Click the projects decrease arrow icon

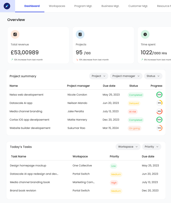77,60
